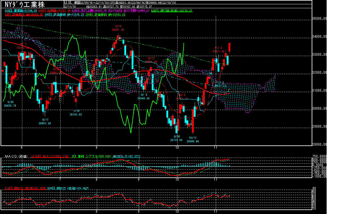Click the 30000.00 price axis label
The image size is (351, 214).
coord(320,108)
